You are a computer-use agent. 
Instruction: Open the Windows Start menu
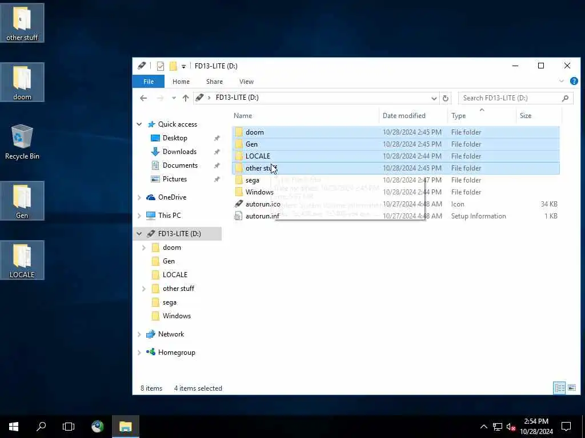(14, 427)
